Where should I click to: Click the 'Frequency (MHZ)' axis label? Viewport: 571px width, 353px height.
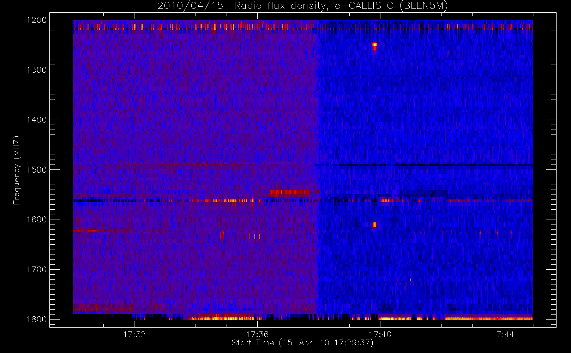coord(17,170)
